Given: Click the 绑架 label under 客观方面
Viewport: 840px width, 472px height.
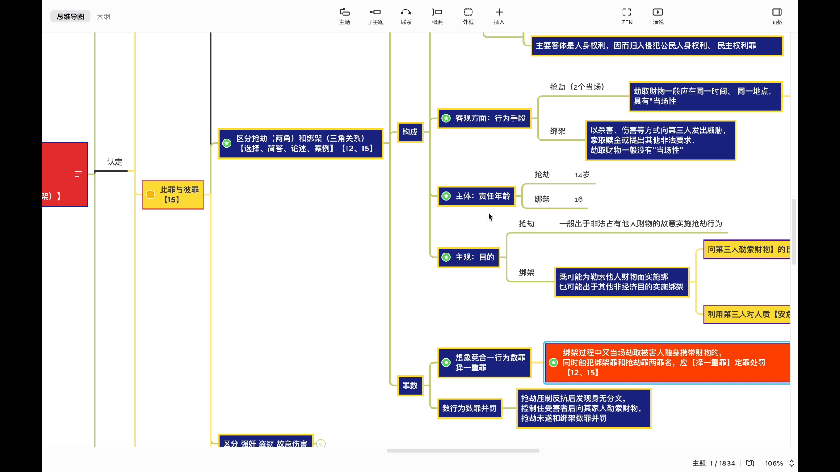Looking at the screenshot, I should 558,131.
